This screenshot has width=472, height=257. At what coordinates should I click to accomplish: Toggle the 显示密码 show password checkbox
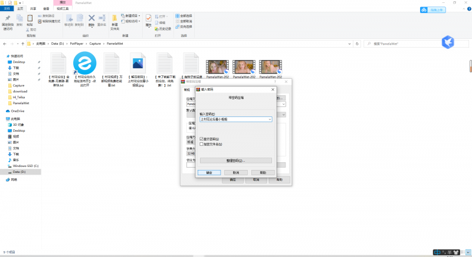(x=202, y=139)
